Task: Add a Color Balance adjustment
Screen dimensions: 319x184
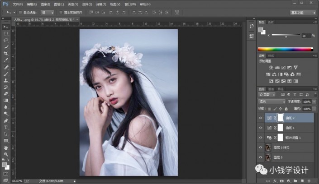Action: (x=274, y=74)
